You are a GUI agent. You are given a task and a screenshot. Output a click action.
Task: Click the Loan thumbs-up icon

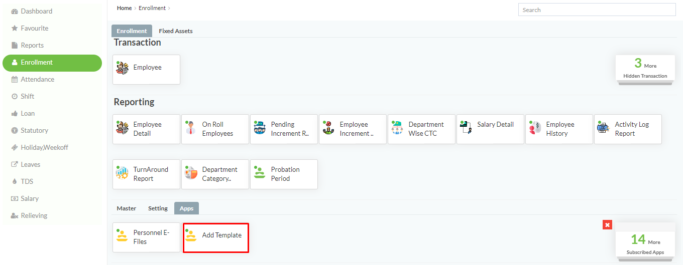15,113
